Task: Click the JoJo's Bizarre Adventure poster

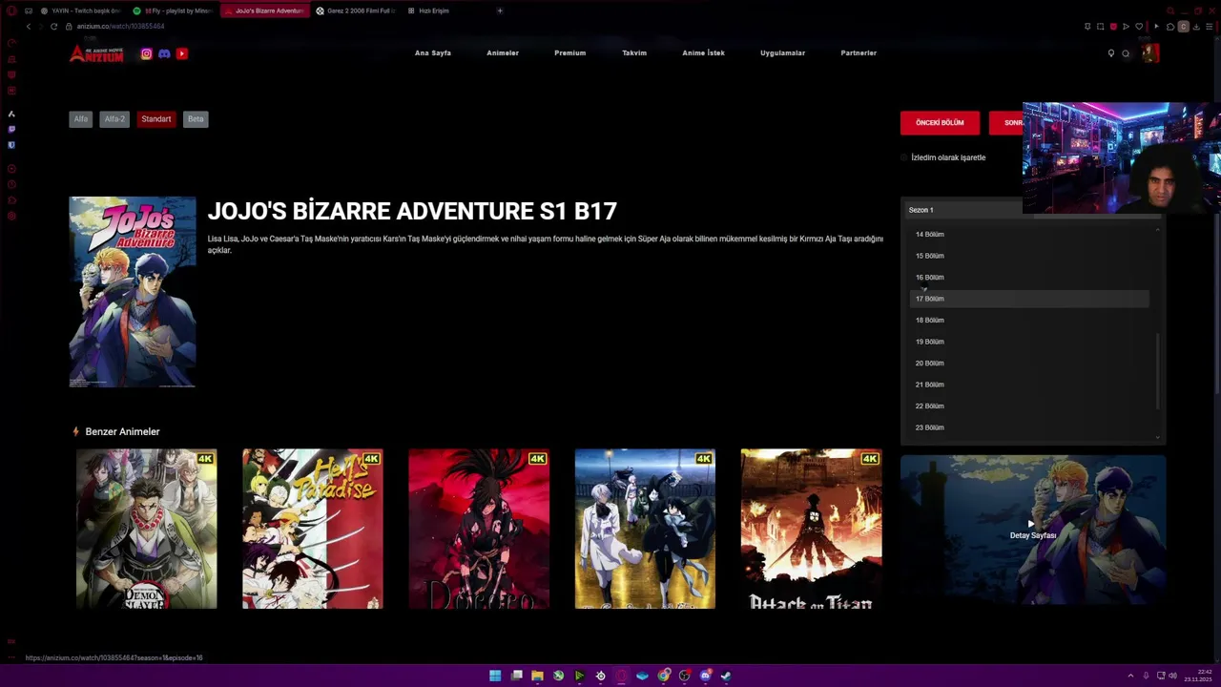Action: (133, 292)
